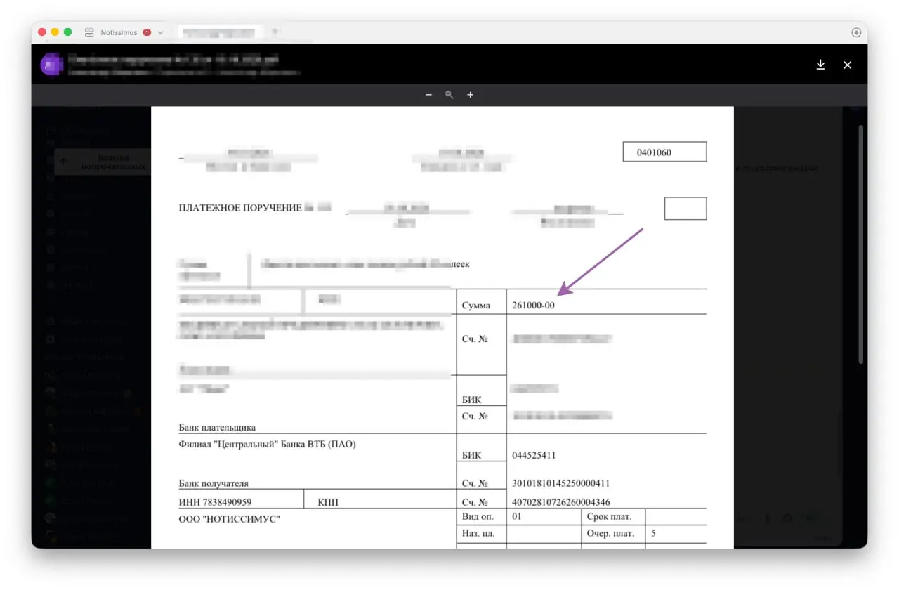The width and height of the screenshot is (899, 590).
Task: Click the Банк получателя label
Action: tap(214, 483)
